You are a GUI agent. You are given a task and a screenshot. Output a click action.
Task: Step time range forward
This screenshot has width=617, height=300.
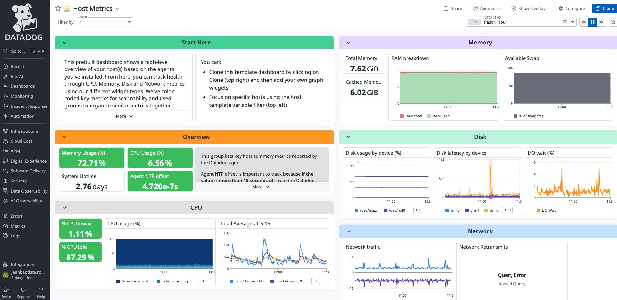click(601, 22)
